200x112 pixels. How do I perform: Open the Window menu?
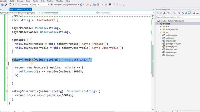coord(60,1)
